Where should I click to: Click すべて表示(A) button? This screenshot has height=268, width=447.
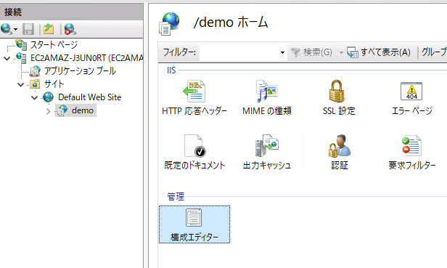[x=379, y=52]
